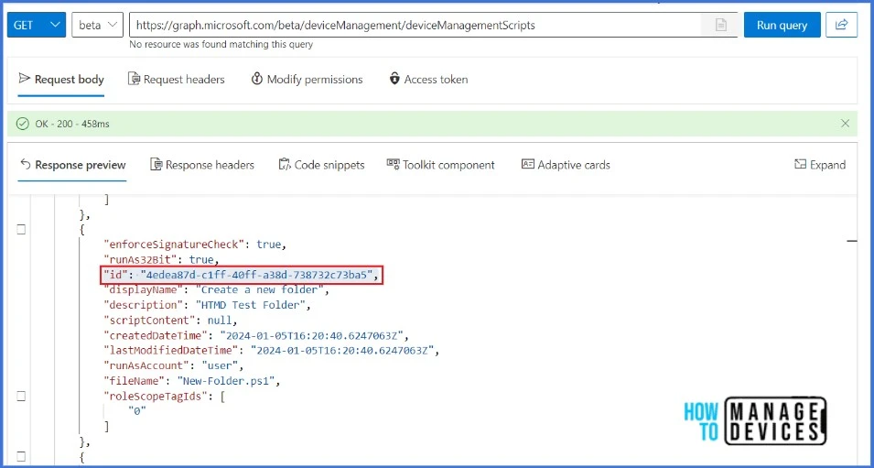Click the Access token lock icon
This screenshot has width=874, height=468.
click(394, 79)
